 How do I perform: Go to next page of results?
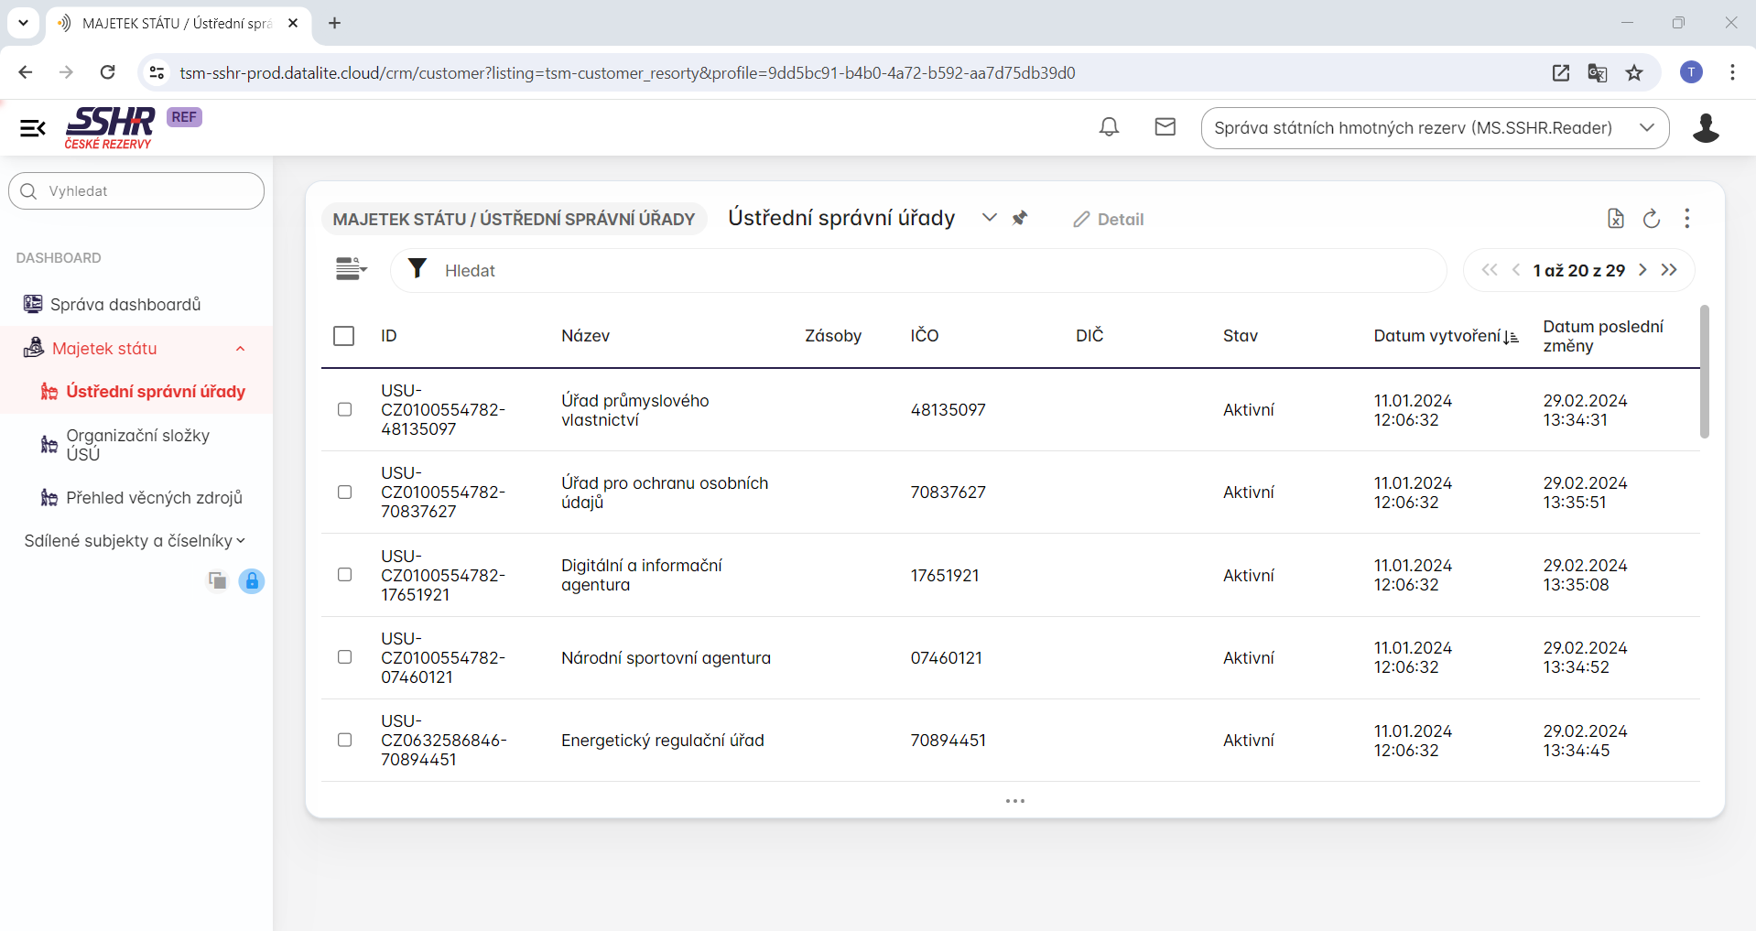[x=1642, y=270]
